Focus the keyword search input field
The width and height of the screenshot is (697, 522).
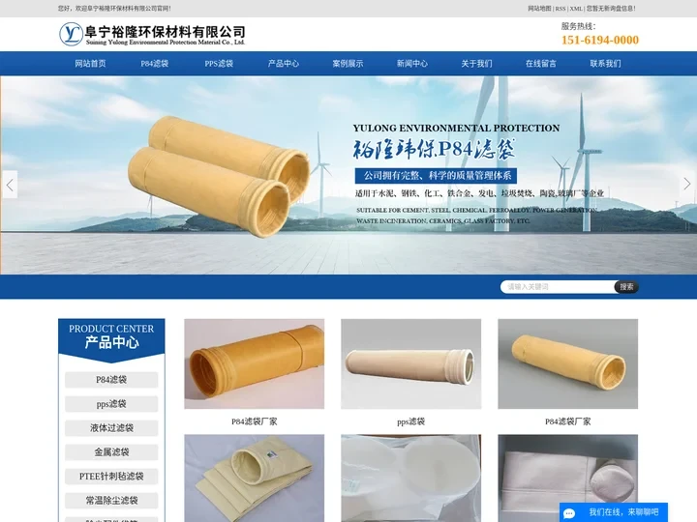click(558, 287)
